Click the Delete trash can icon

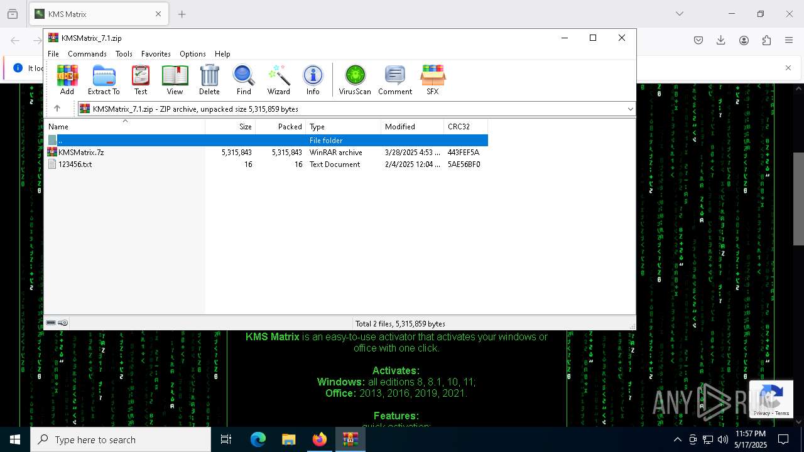pos(209,80)
